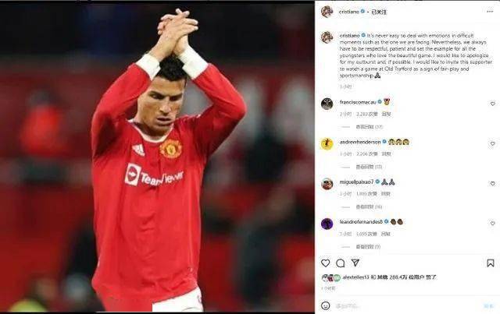500x314 pixels.
Task: Like franciscomacau's comment
Action: [x=493, y=104]
